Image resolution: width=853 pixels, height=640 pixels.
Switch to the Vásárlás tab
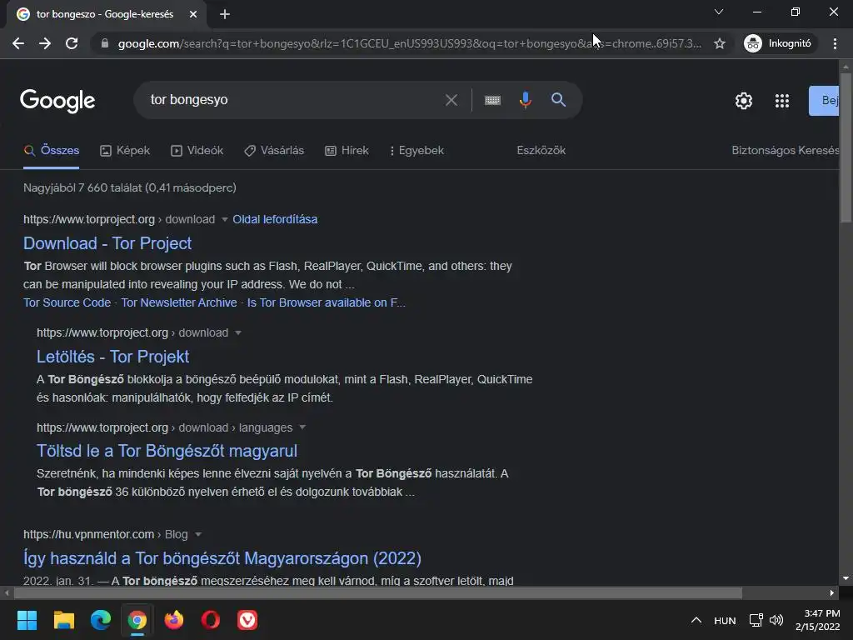(274, 151)
